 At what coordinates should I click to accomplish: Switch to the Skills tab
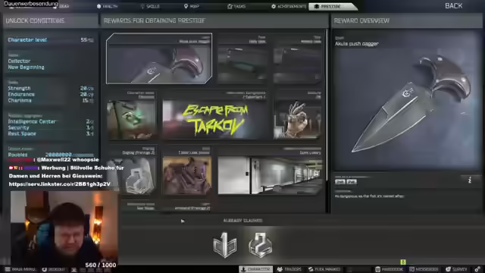[150, 6]
